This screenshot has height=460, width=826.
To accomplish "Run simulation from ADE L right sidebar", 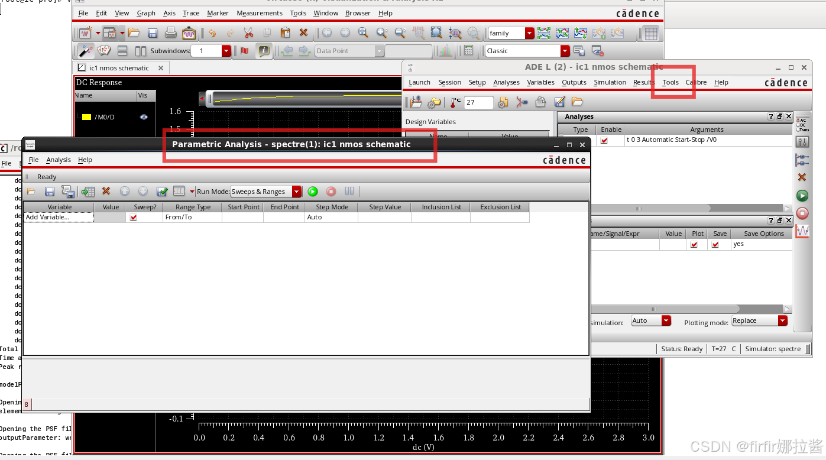I will coord(802,196).
